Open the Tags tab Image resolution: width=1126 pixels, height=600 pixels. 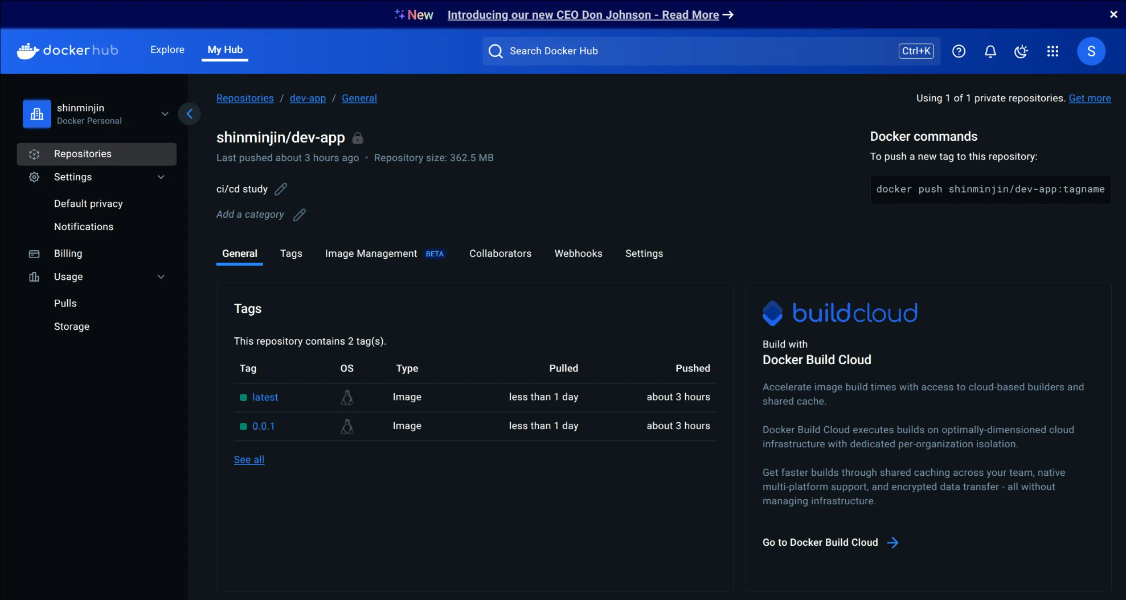pyautogui.click(x=291, y=254)
